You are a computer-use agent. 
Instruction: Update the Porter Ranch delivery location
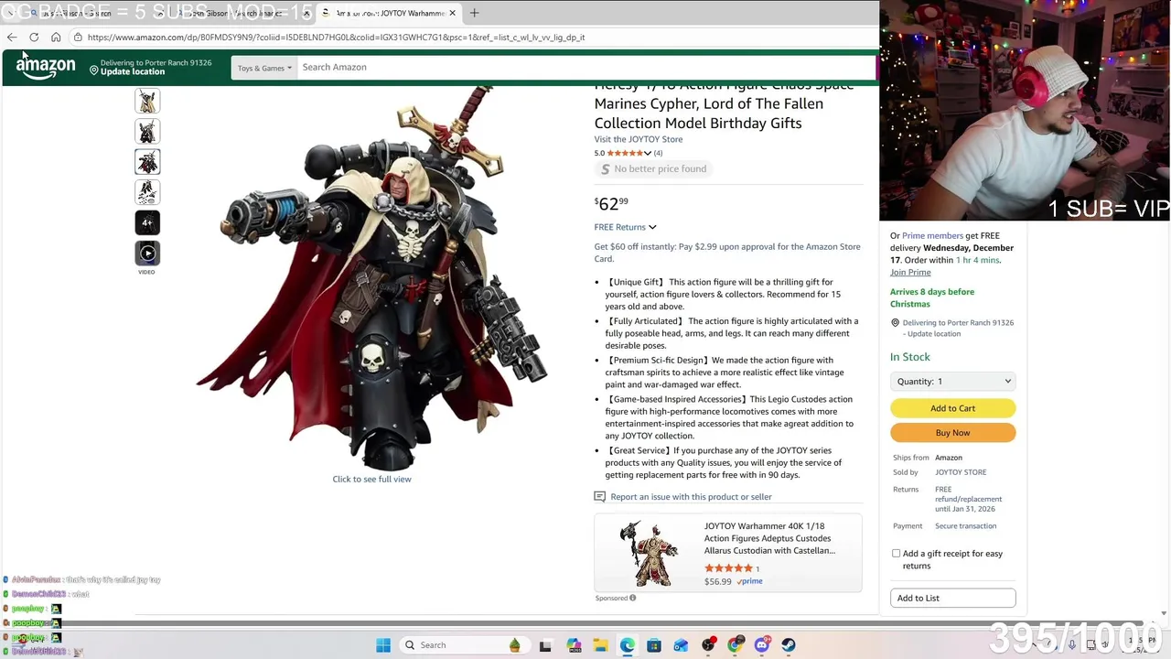(151, 67)
